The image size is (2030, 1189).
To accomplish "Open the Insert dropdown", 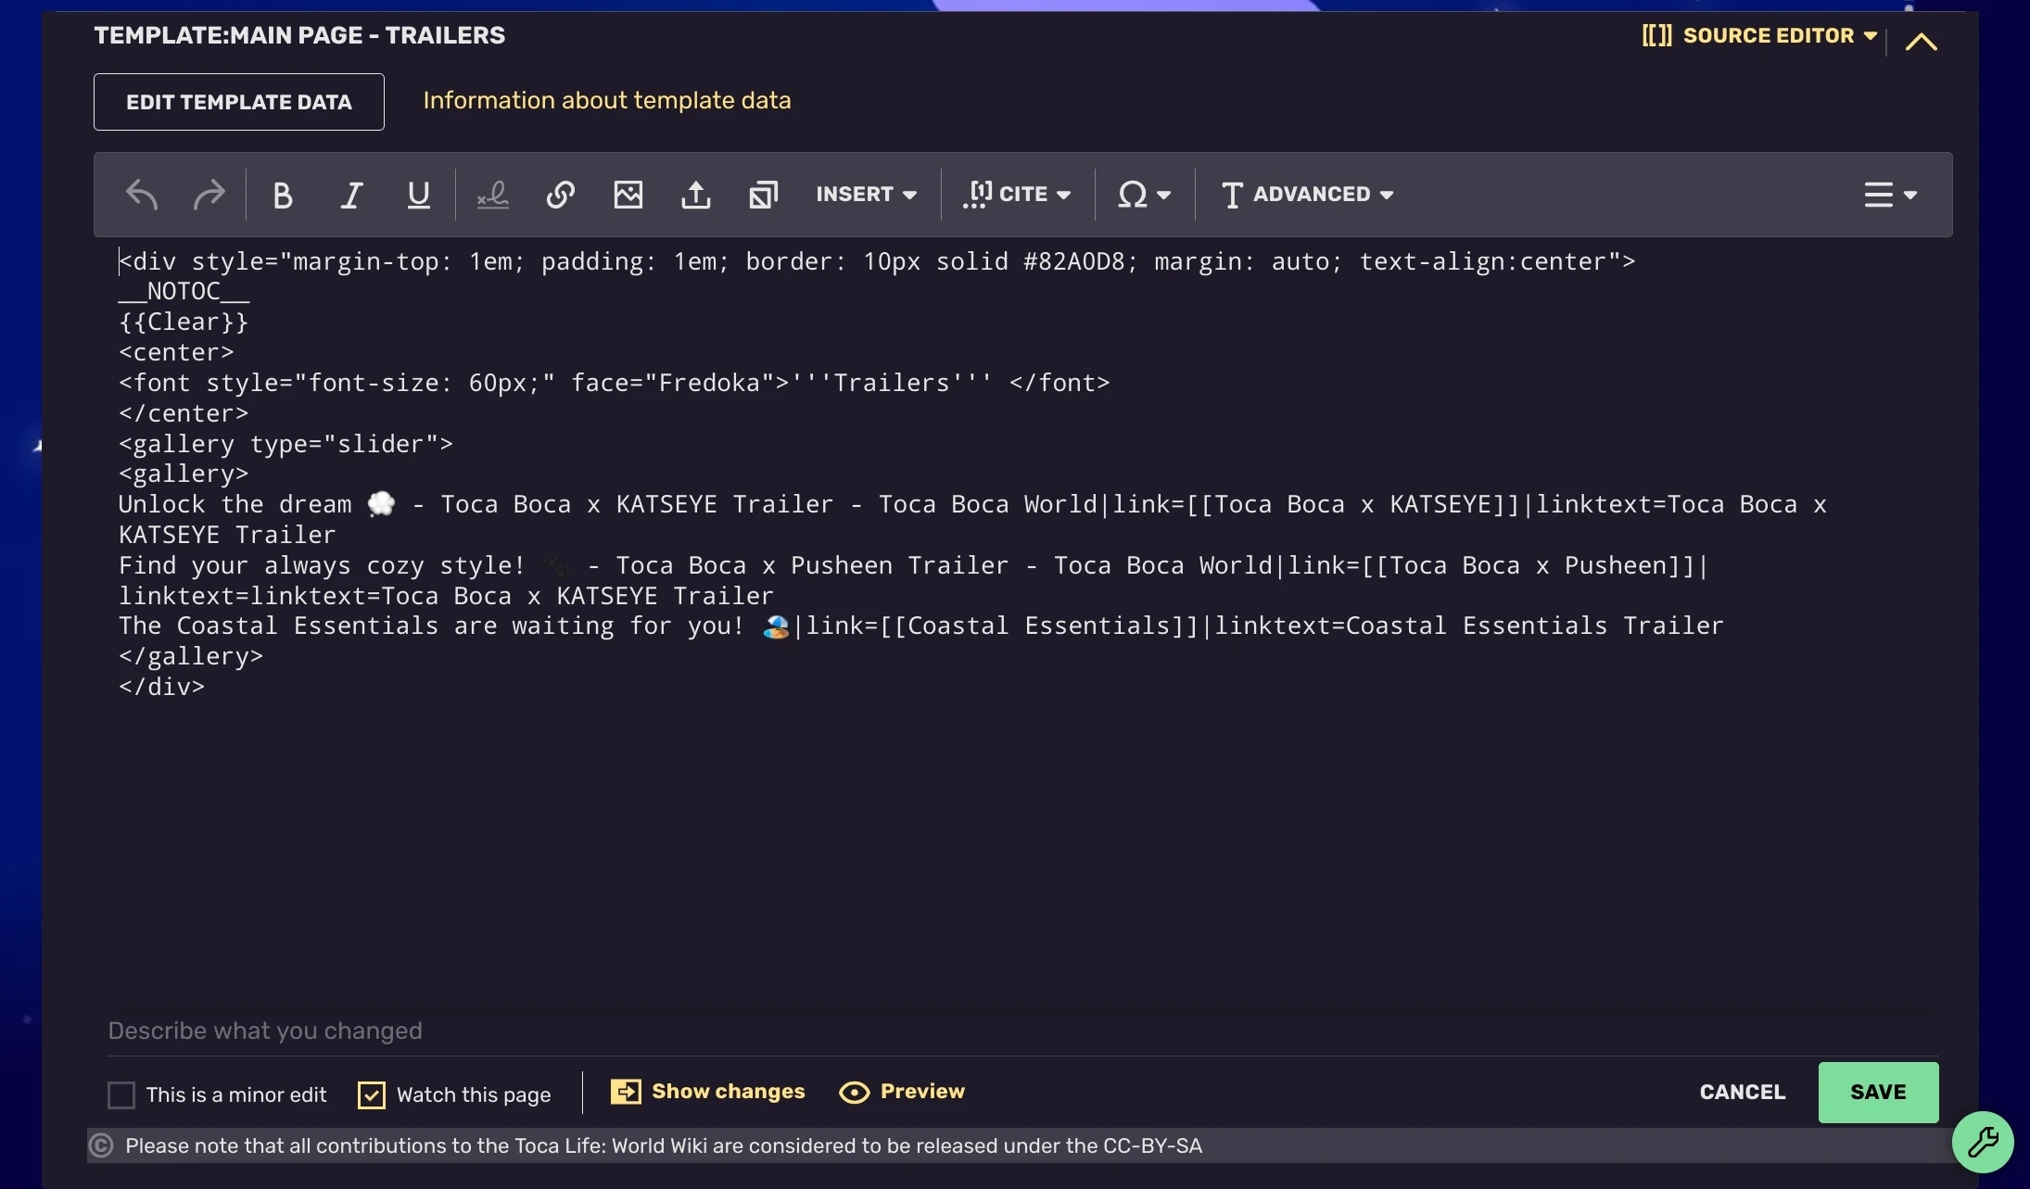I will (866, 195).
